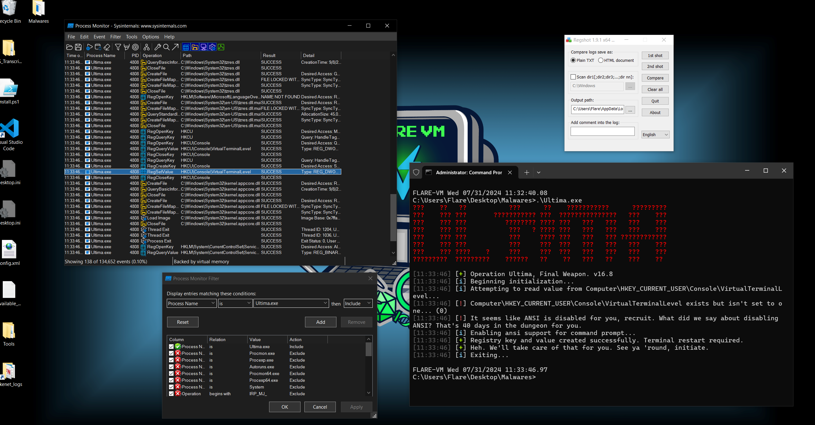815x425 pixels.
Task: Click the wrench event properties icon
Action: point(157,47)
